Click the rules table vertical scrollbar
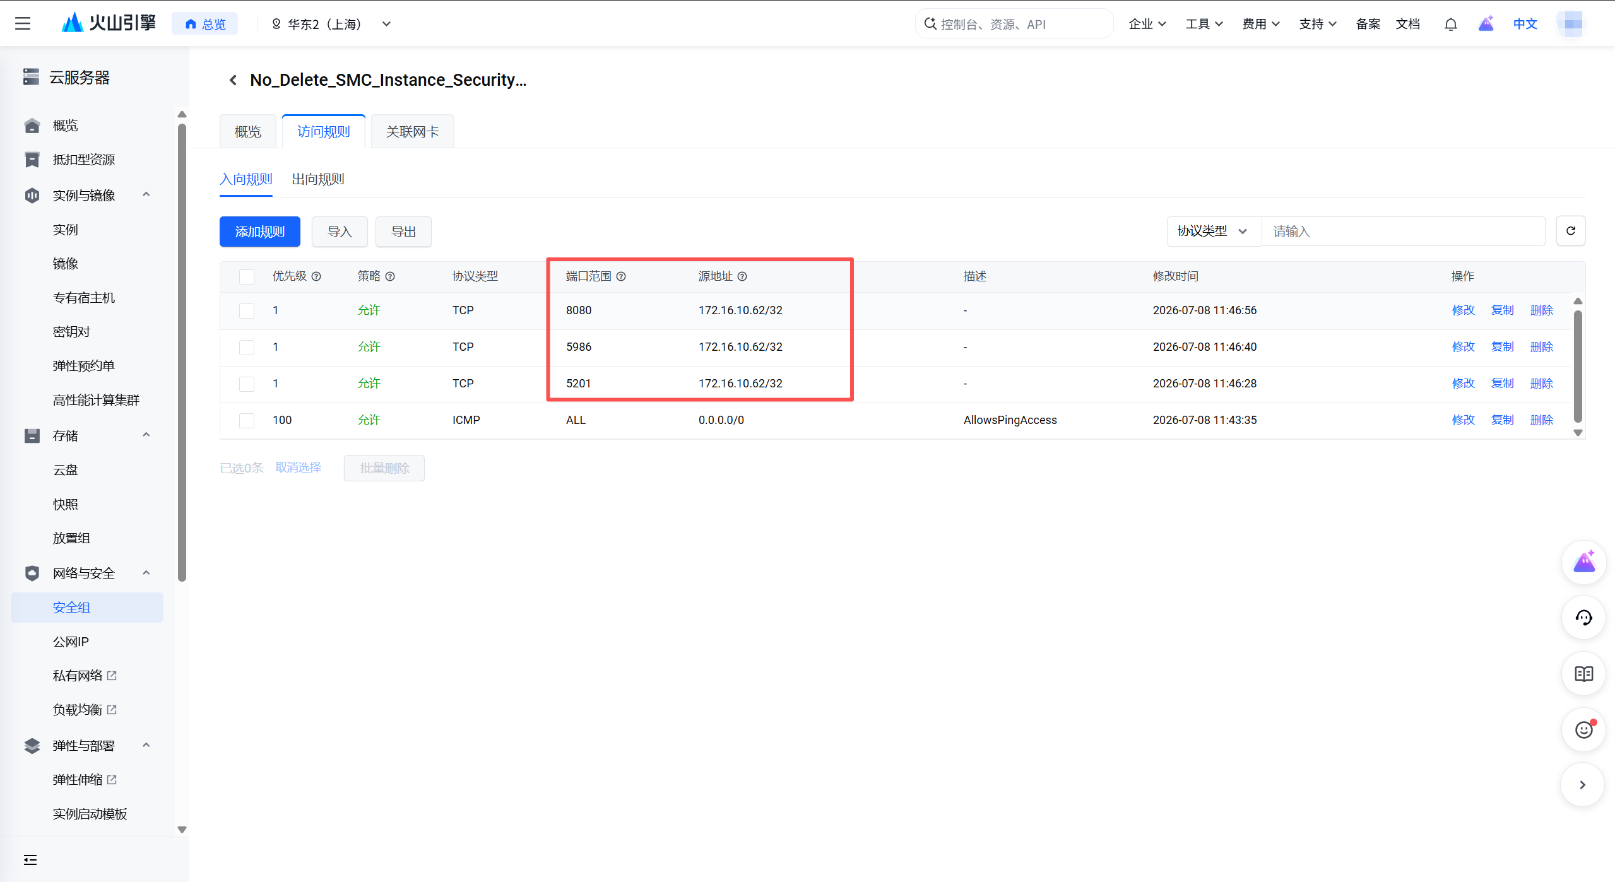 [1578, 366]
